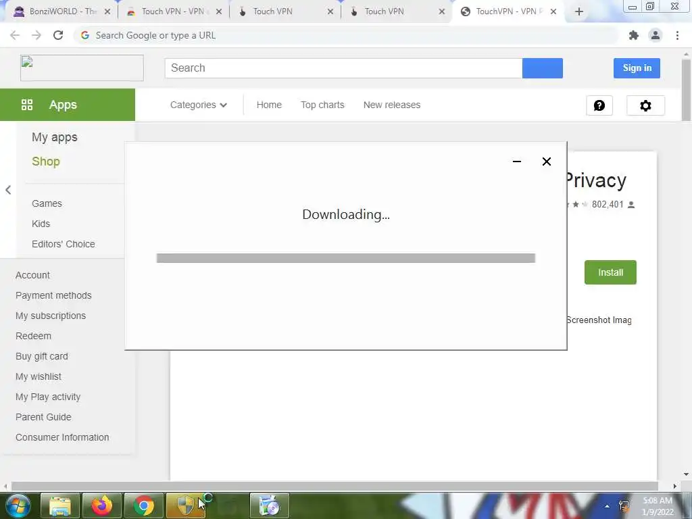The image size is (692, 519).
Task: Open My apps in sidebar
Action: (55, 137)
